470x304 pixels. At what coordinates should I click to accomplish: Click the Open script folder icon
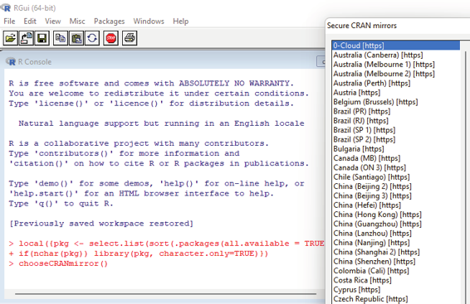(11, 38)
